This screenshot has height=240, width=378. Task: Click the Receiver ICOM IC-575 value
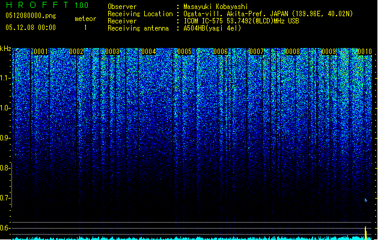point(241,21)
